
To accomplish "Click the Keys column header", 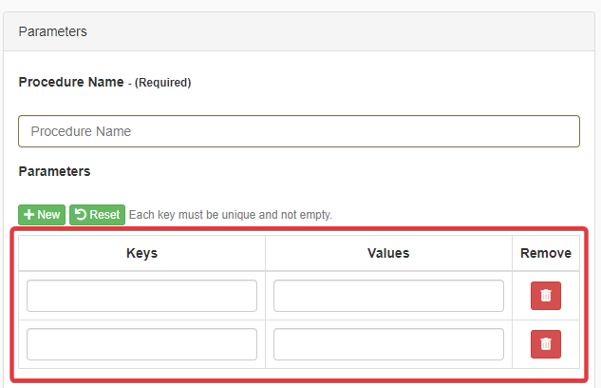I will click(x=141, y=253).
